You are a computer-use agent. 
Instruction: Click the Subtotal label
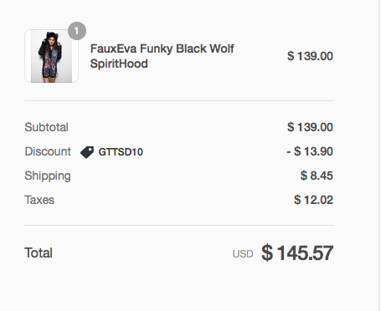tap(46, 127)
